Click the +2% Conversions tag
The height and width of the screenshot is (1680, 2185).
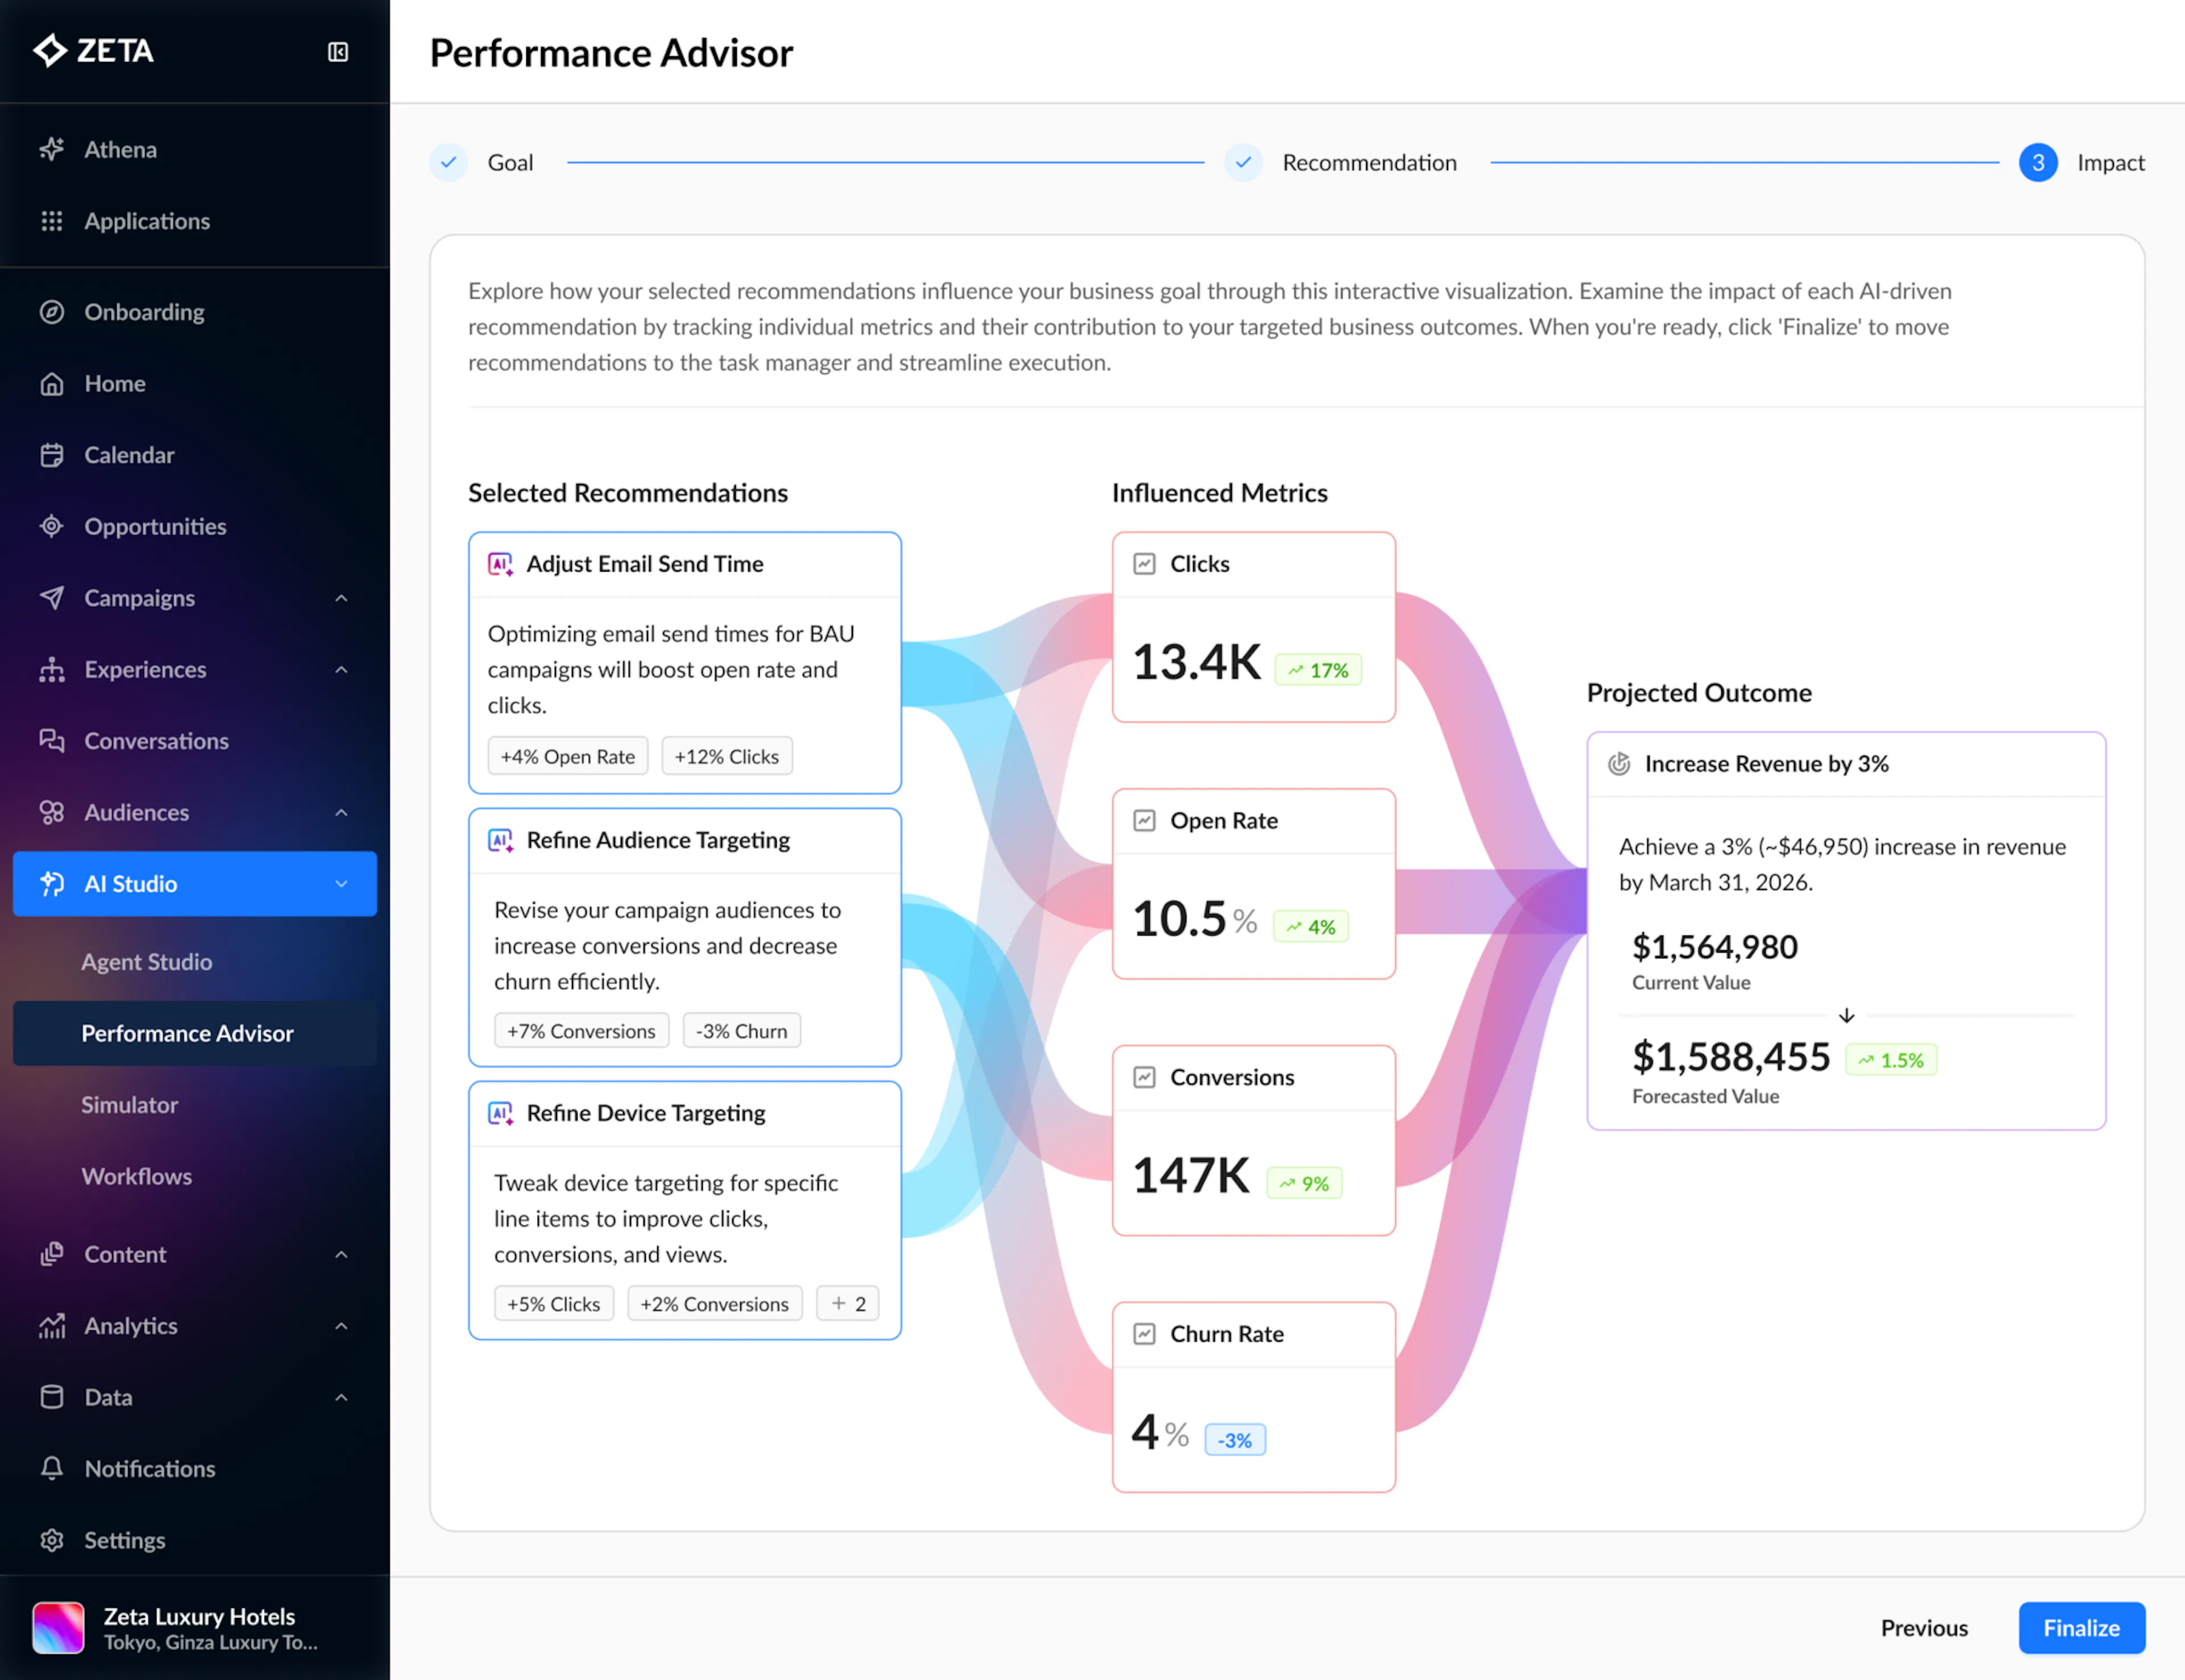click(x=714, y=1304)
